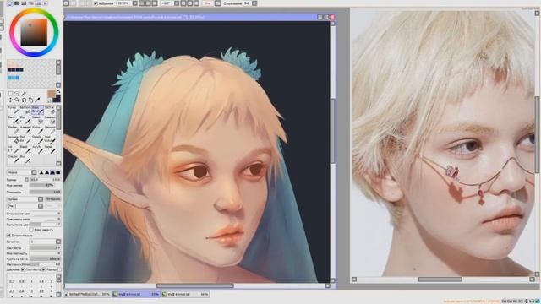Open the brush shape dropdown below density

25,199
